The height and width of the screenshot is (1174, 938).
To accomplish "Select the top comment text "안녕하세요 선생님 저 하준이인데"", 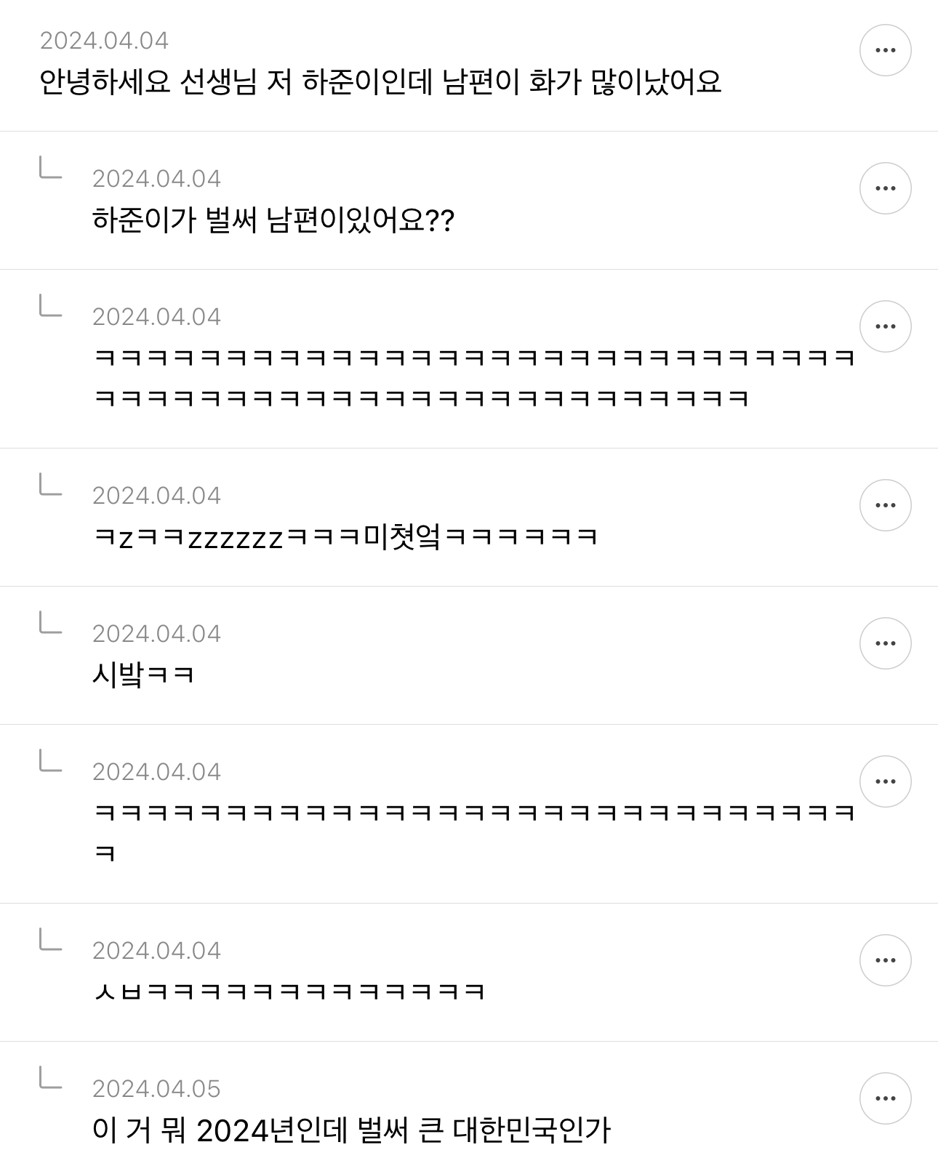I will pyautogui.click(x=380, y=82).
